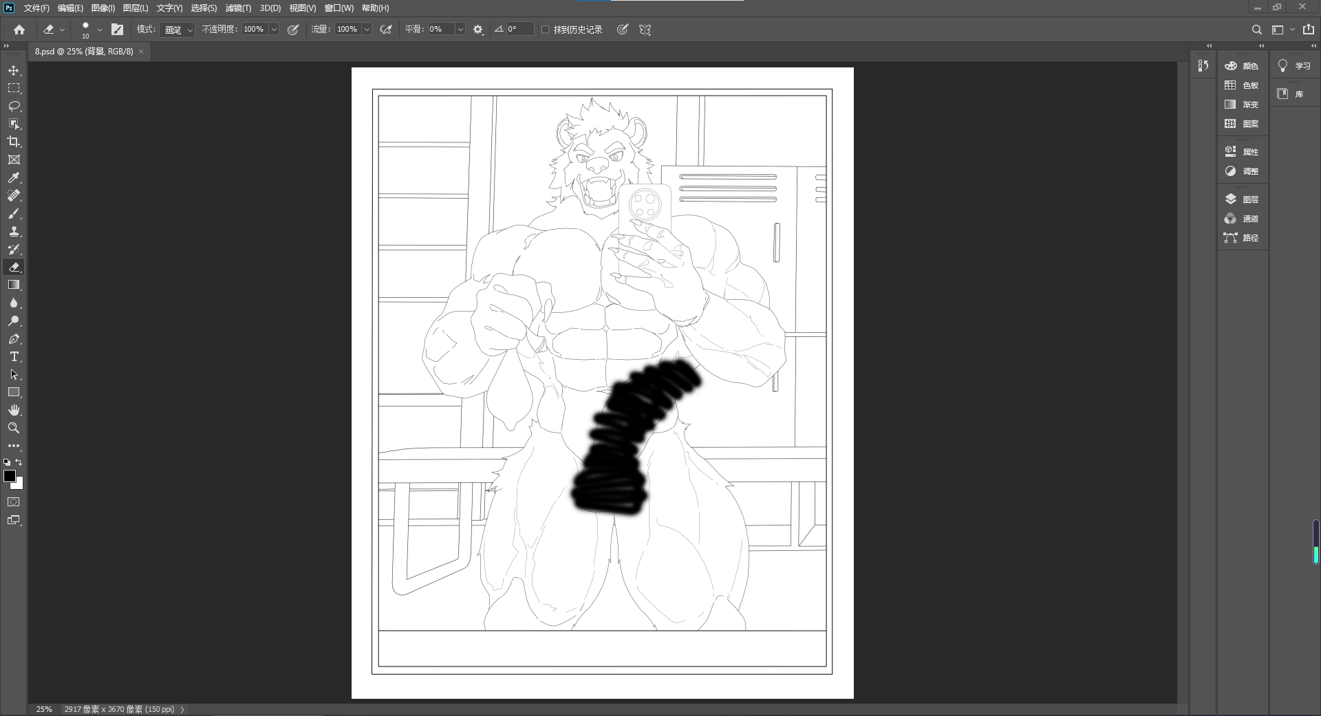
Task: Enable the erase to history checkbox
Action: pyautogui.click(x=546, y=30)
